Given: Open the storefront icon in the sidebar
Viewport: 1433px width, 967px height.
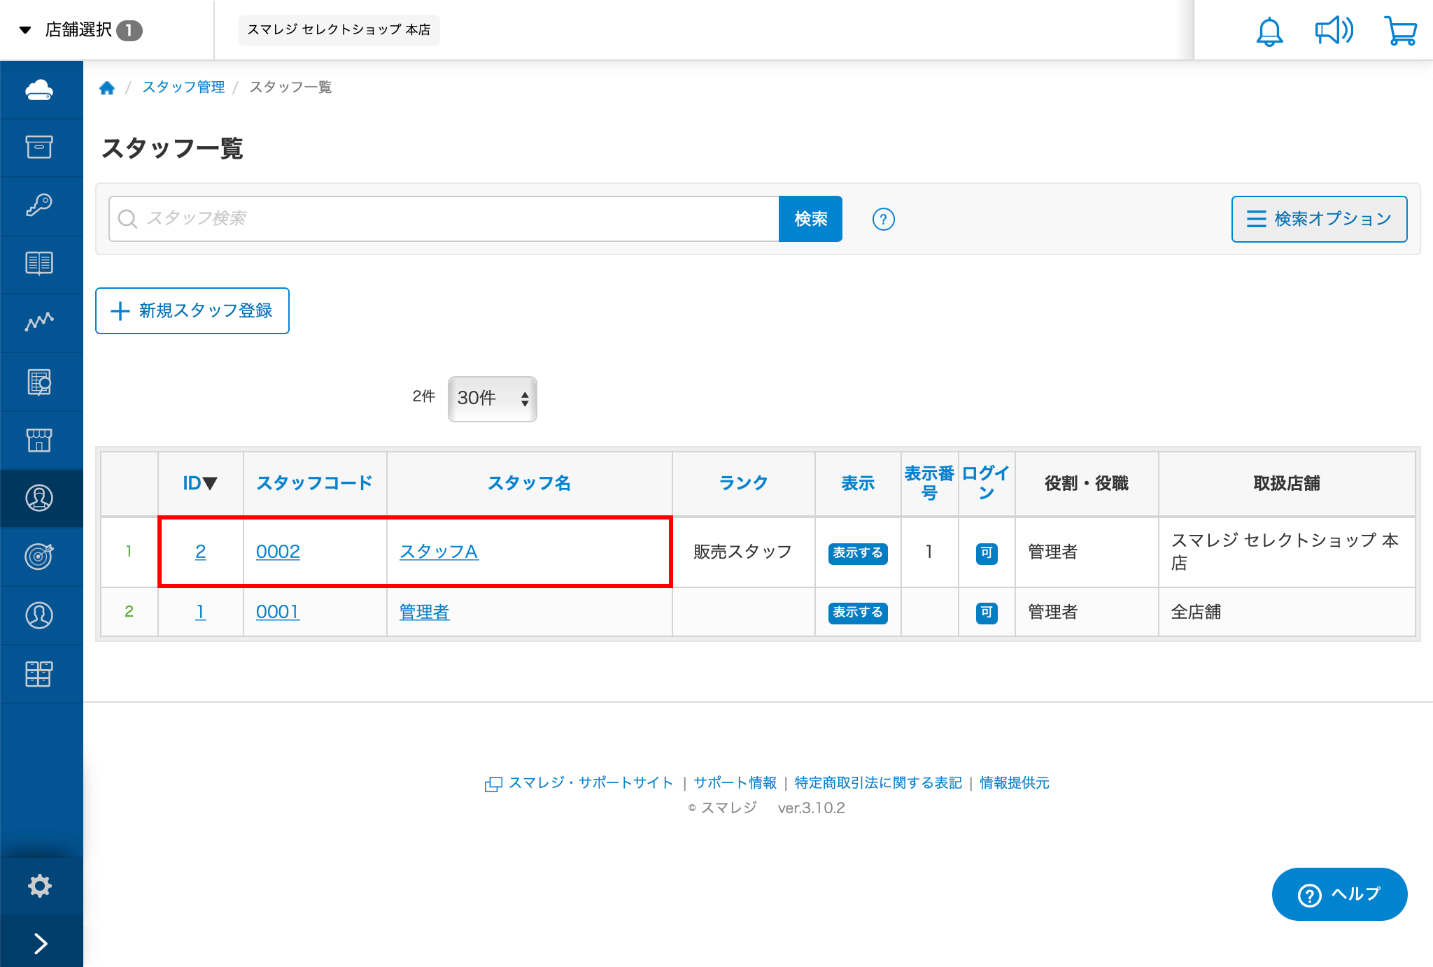Looking at the screenshot, I should click(x=39, y=440).
